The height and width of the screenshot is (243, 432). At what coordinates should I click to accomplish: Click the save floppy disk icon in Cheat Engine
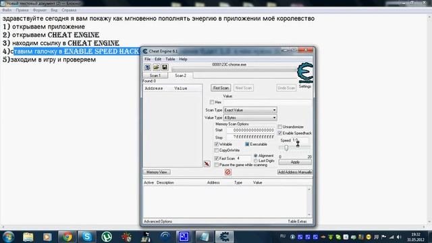[x=165, y=67]
